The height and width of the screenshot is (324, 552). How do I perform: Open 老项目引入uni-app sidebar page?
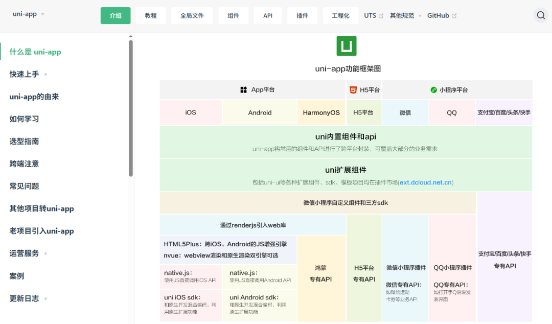41,231
